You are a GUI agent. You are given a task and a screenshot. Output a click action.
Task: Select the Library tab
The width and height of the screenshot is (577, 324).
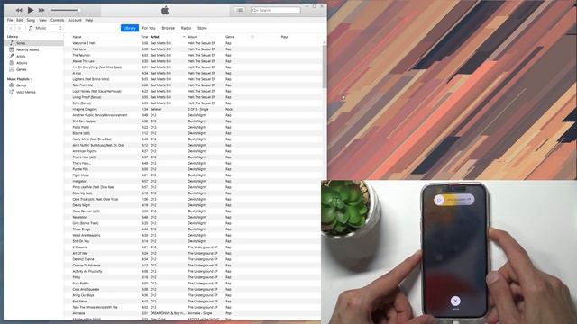[130, 28]
